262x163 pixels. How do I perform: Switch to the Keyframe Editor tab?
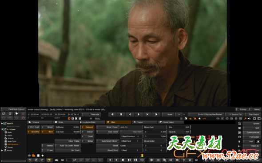pos(92,122)
